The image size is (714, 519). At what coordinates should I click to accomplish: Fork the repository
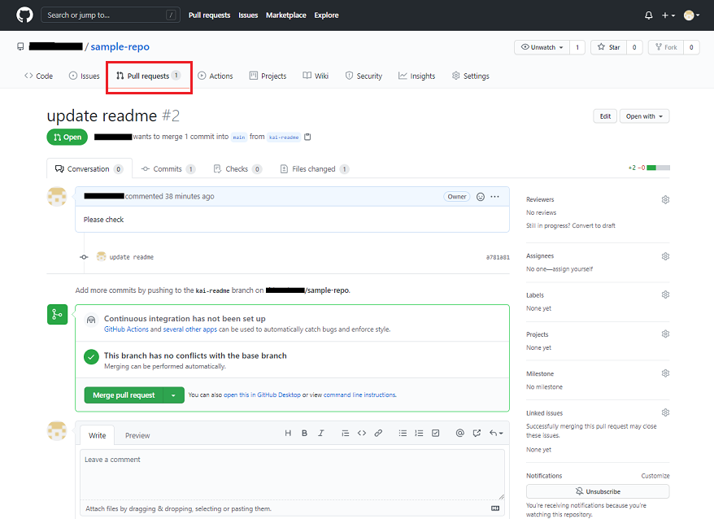(666, 47)
